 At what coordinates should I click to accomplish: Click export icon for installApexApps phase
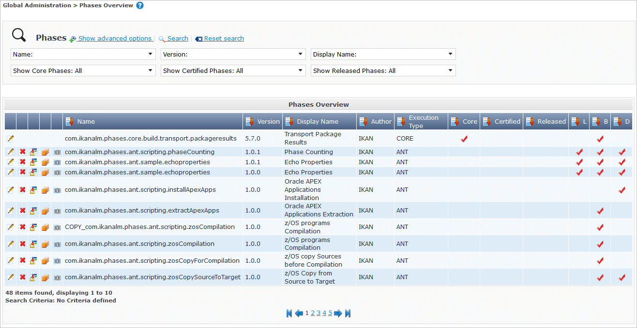tap(33, 190)
